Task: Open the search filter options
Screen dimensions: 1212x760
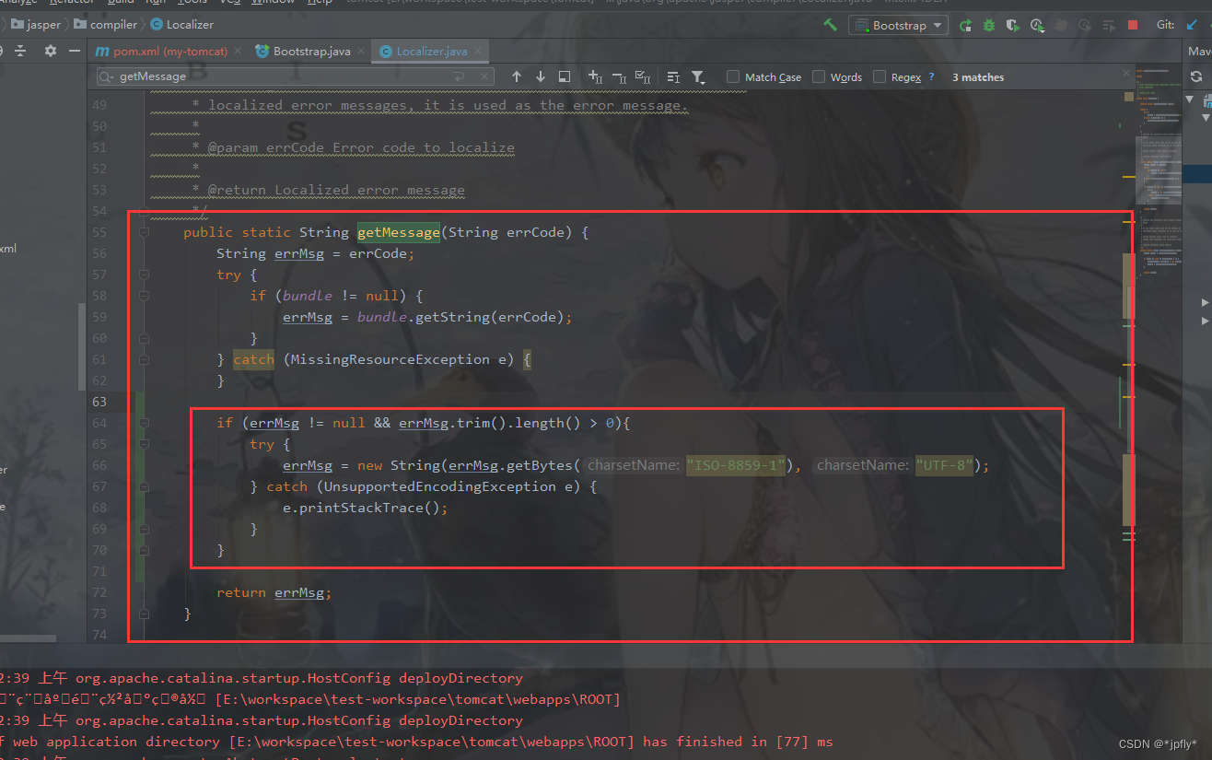Action: tap(698, 77)
